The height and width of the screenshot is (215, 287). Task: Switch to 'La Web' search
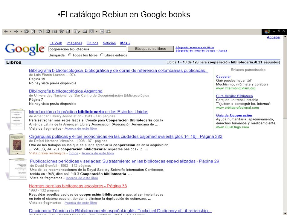click(x=56, y=43)
